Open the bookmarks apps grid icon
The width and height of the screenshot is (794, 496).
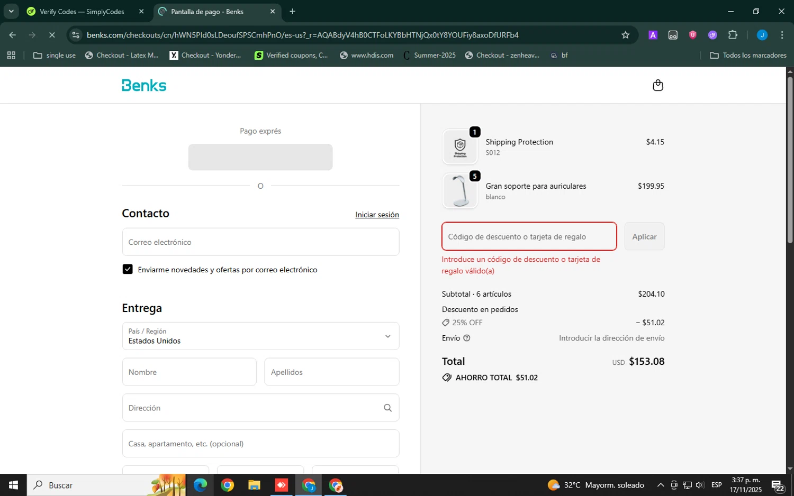click(11, 55)
